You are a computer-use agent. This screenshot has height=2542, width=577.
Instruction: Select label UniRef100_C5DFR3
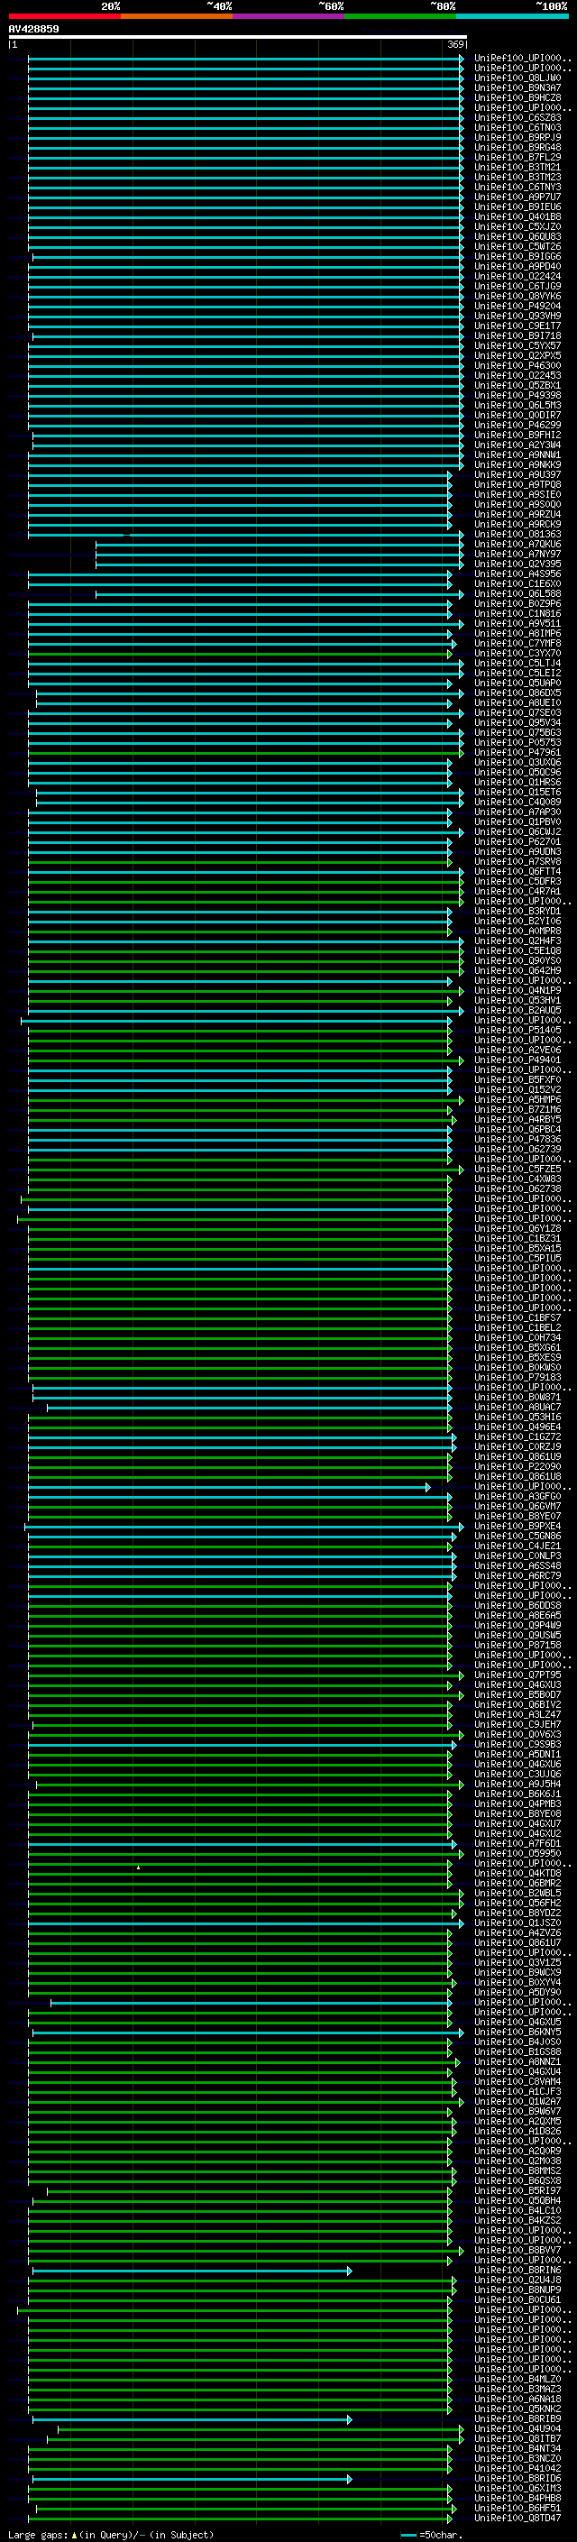point(517,881)
